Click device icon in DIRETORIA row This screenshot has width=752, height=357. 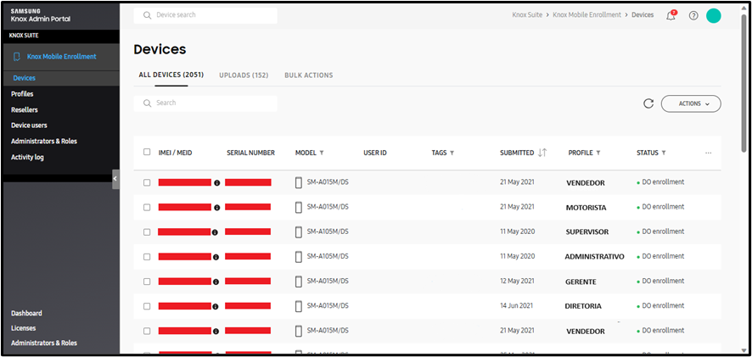(x=298, y=306)
